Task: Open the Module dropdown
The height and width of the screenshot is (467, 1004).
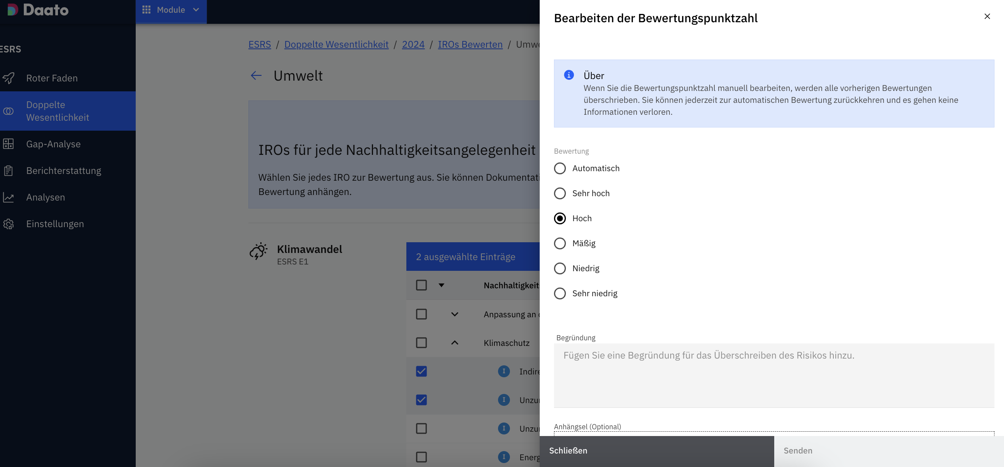Action: pos(171,10)
